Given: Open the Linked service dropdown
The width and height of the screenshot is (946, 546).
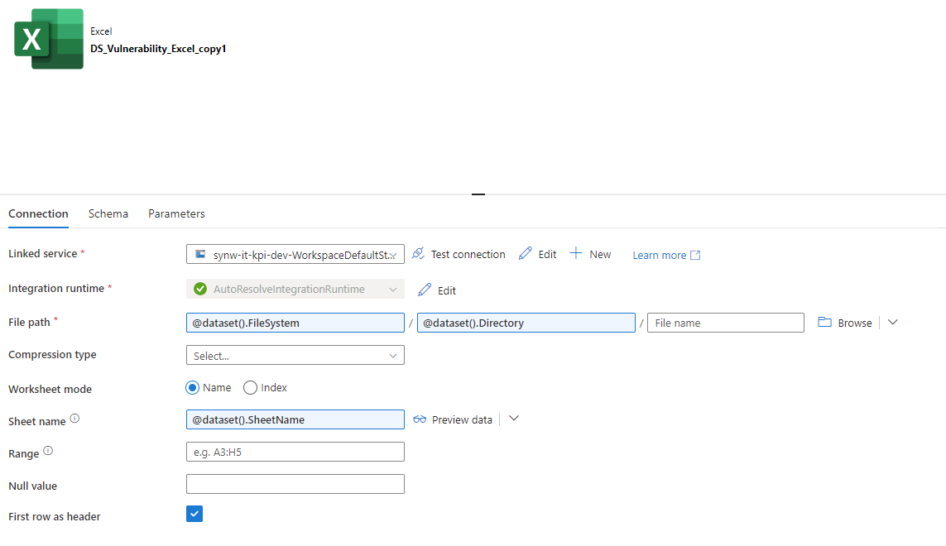Looking at the screenshot, I should [295, 254].
